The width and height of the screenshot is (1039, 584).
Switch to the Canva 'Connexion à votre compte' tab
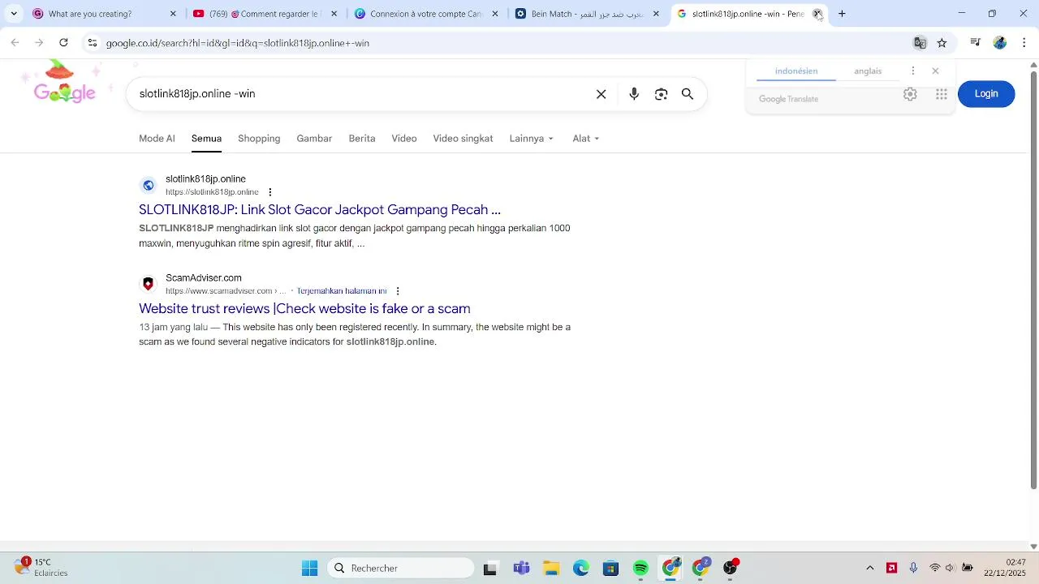(x=426, y=14)
